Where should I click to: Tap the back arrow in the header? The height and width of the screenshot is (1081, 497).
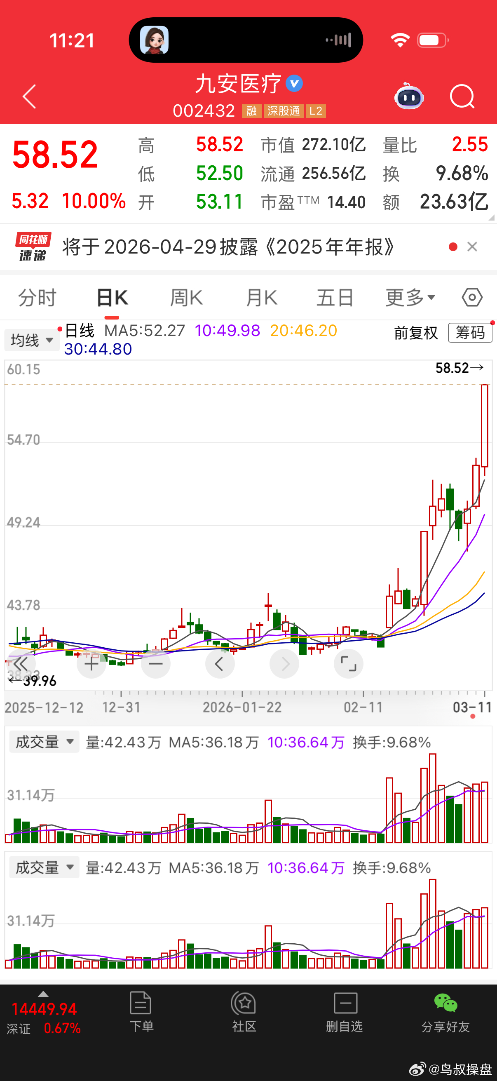point(29,96)
